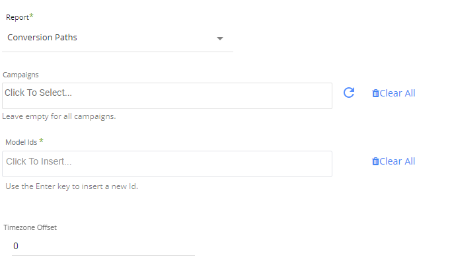Click the Campaigns field label
450x269 pixels.
(20, 75)
